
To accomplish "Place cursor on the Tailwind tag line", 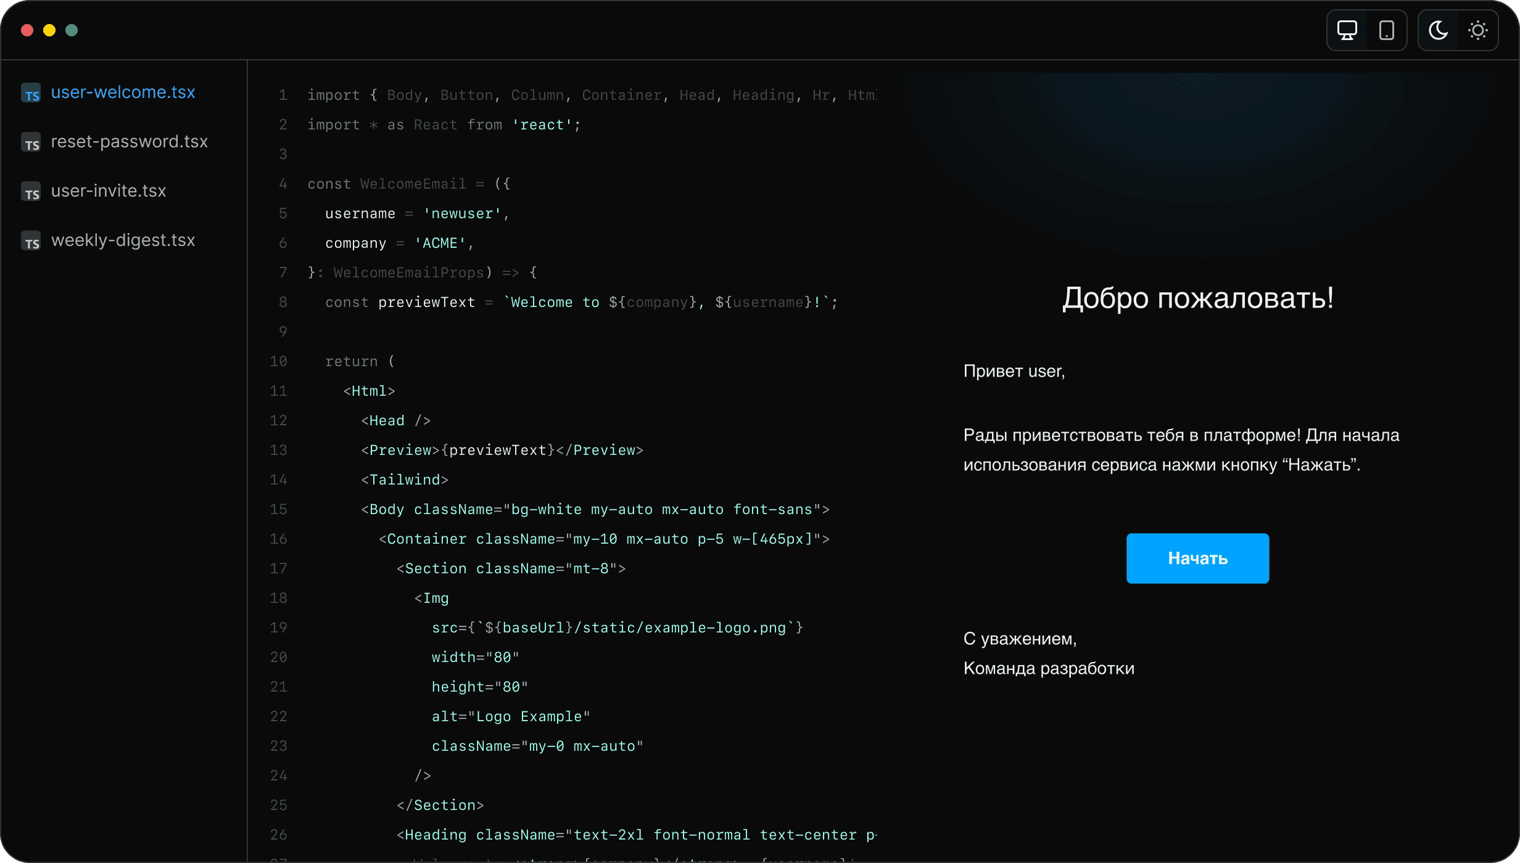I will click(405, 480).
